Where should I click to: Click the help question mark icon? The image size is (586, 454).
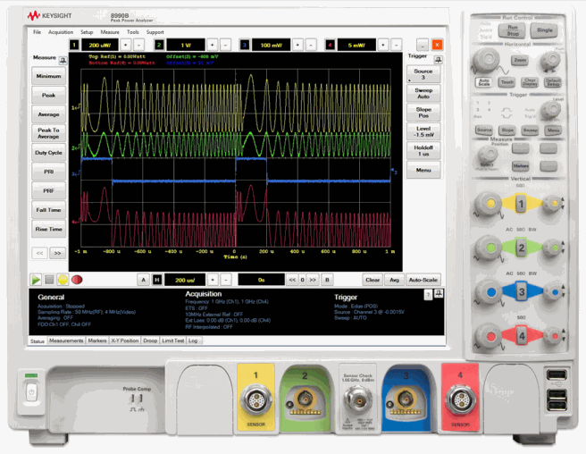pyautogui.click(x=428, y=294)
